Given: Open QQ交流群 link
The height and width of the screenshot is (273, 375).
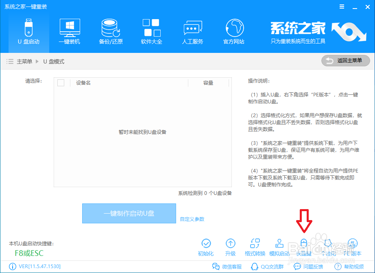Looking at the screenshot, I should [267, 266].
